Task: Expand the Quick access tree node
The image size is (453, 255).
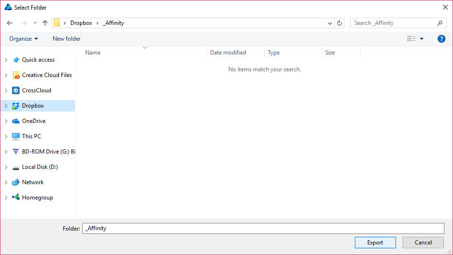Action: pos(6,60)
